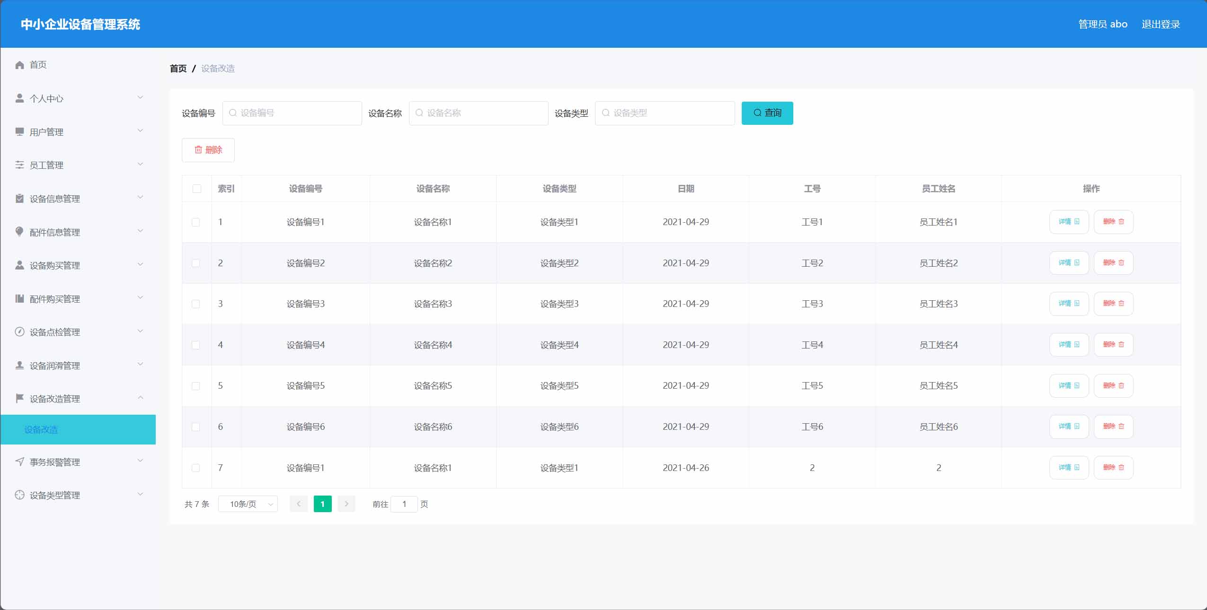Click the bulb icon beside 配件信息管理
This screenshot has width=1207, height=610.
coord(19,231)
